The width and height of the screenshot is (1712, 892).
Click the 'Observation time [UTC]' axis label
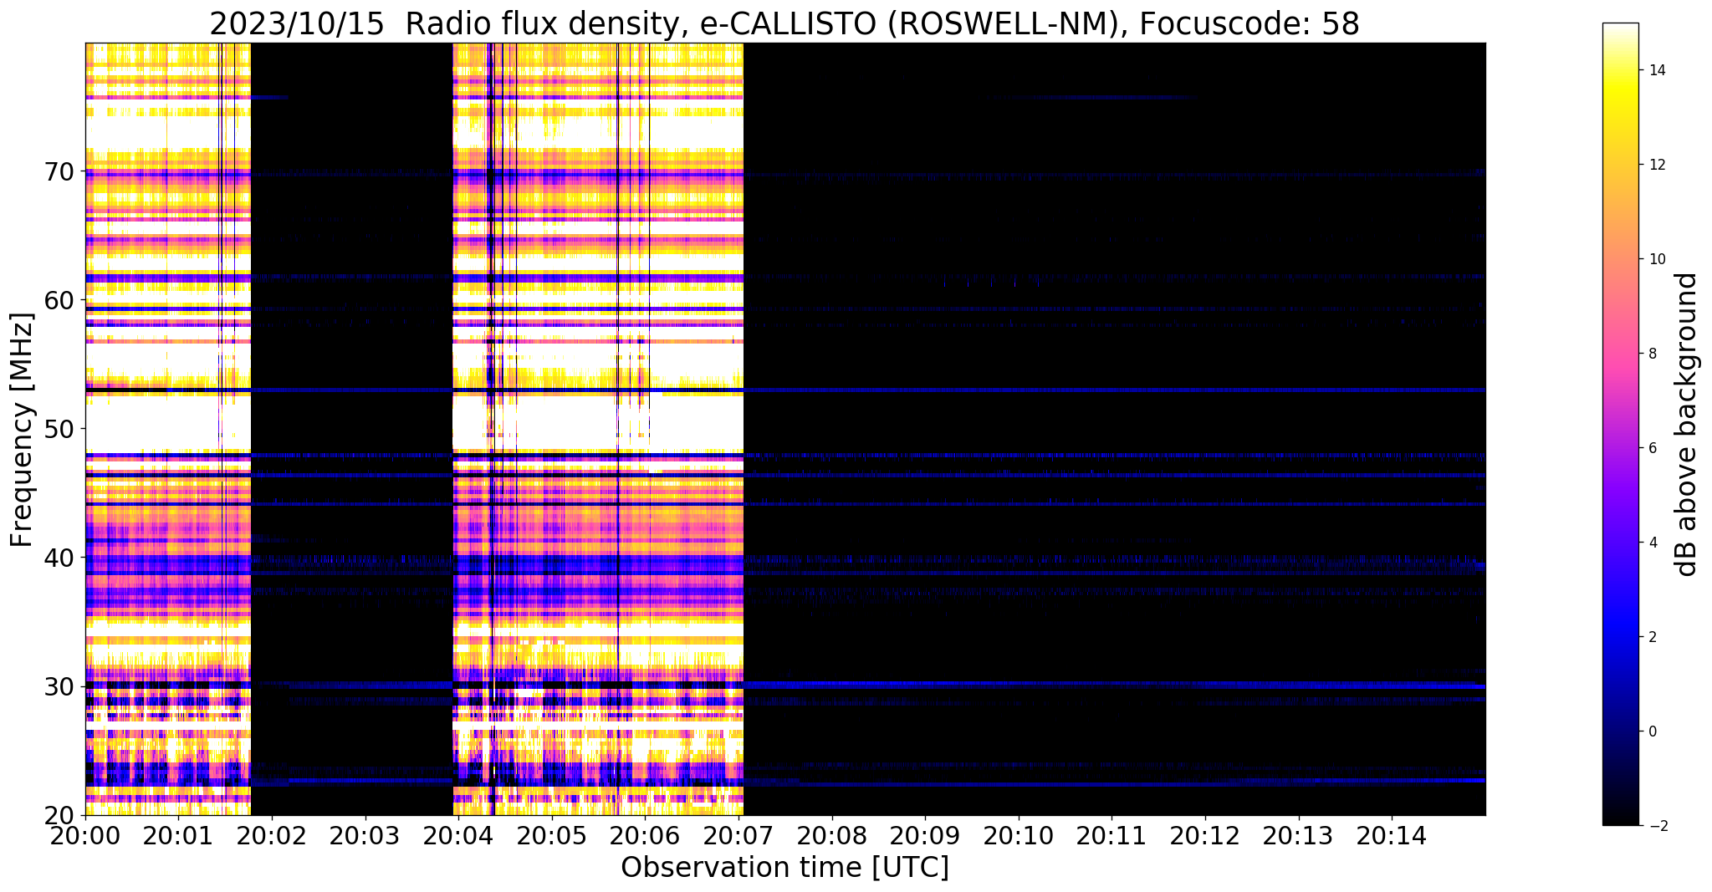[784, 868]
